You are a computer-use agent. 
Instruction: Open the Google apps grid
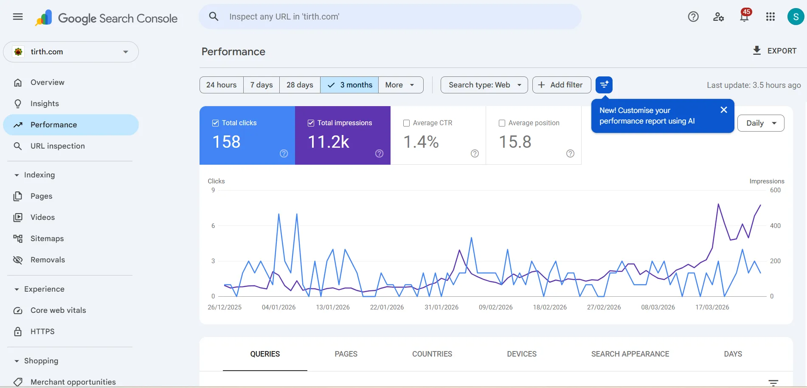click(x=770, y=17)
